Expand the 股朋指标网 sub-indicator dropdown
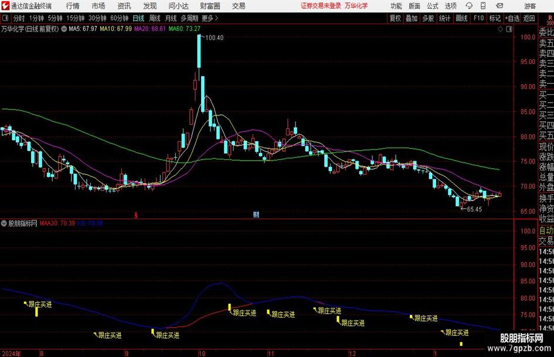554x357 pixels. pyautogui.click(x=4, y=223)
